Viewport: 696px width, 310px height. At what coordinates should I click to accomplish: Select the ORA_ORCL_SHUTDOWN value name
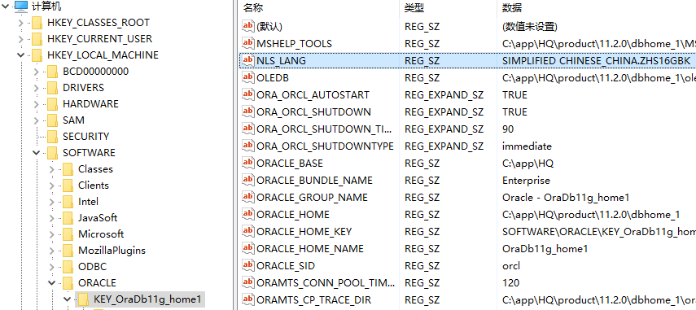(313, 111)
